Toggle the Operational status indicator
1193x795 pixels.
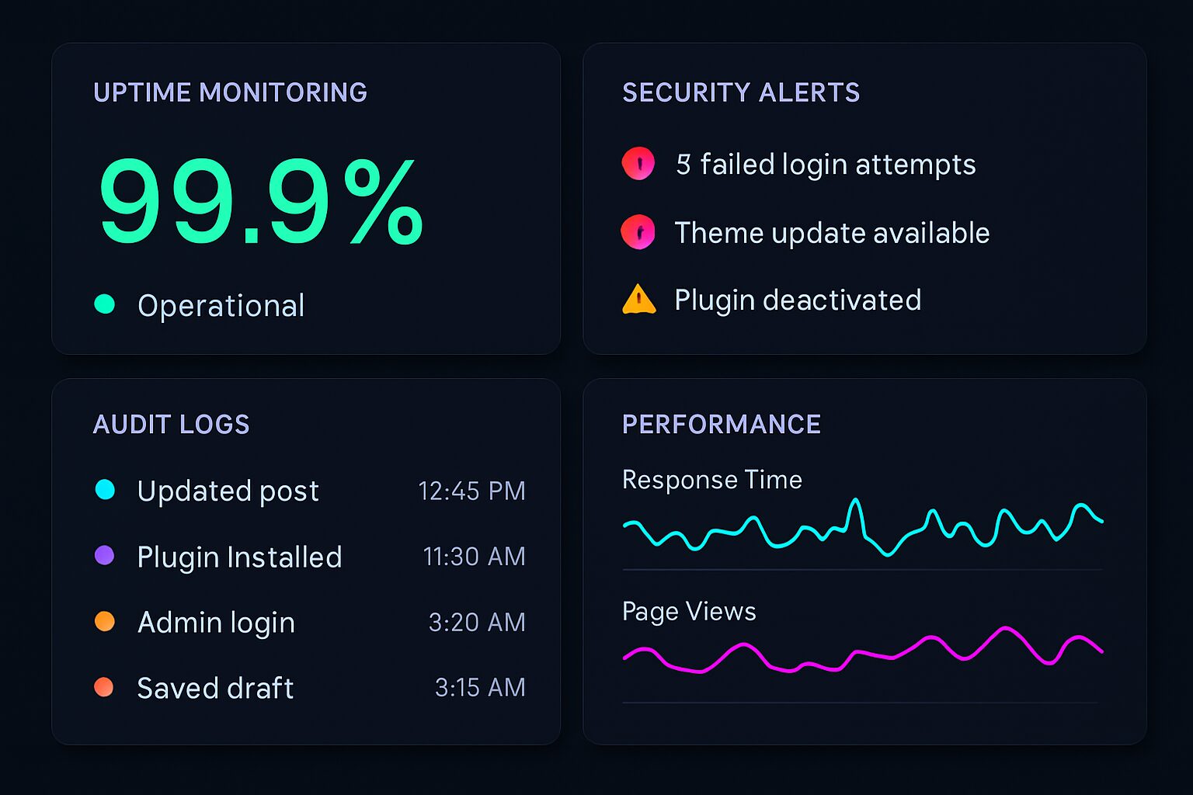[106, 304]
